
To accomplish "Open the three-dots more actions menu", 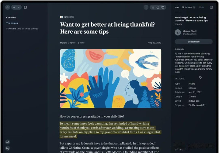I will pyautogui.click(x=146, y=7).
